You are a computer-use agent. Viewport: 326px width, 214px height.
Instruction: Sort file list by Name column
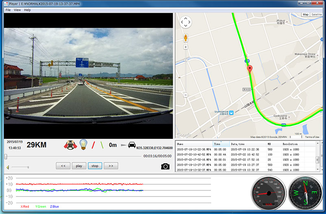point(194,144)
